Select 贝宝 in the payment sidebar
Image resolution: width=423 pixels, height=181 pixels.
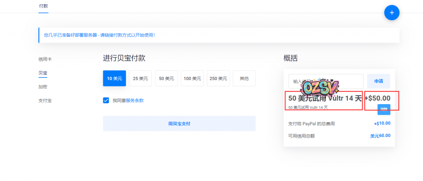click(x=43, y=73)
